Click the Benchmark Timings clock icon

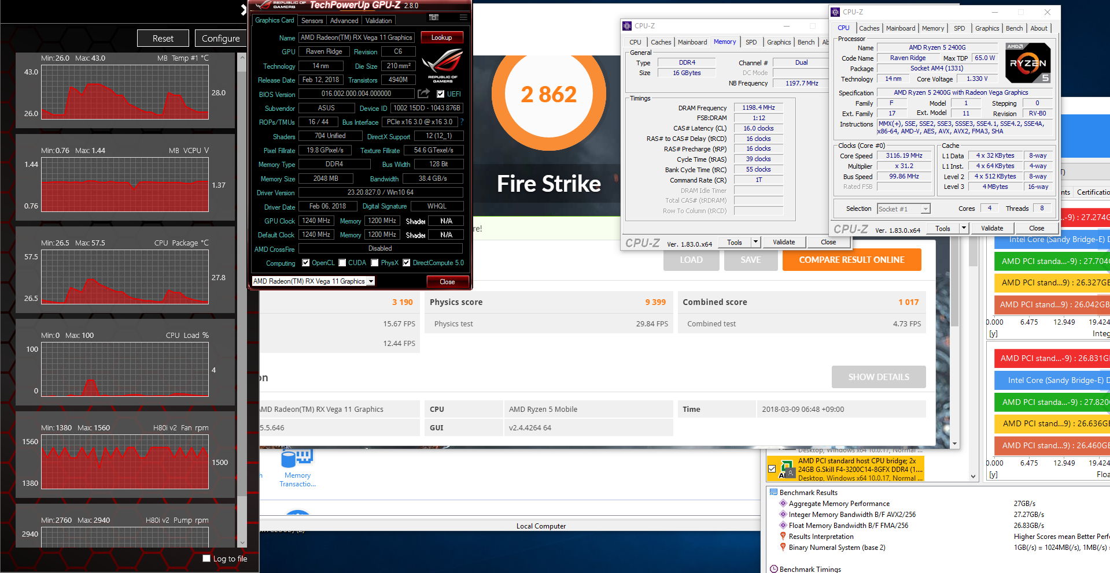[773, 569]
